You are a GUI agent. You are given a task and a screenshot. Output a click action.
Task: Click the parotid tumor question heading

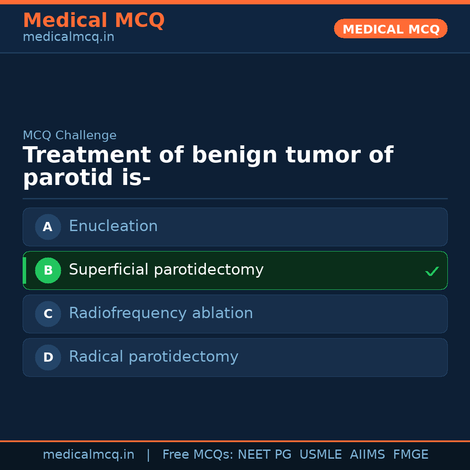click(x=208, y=166)
